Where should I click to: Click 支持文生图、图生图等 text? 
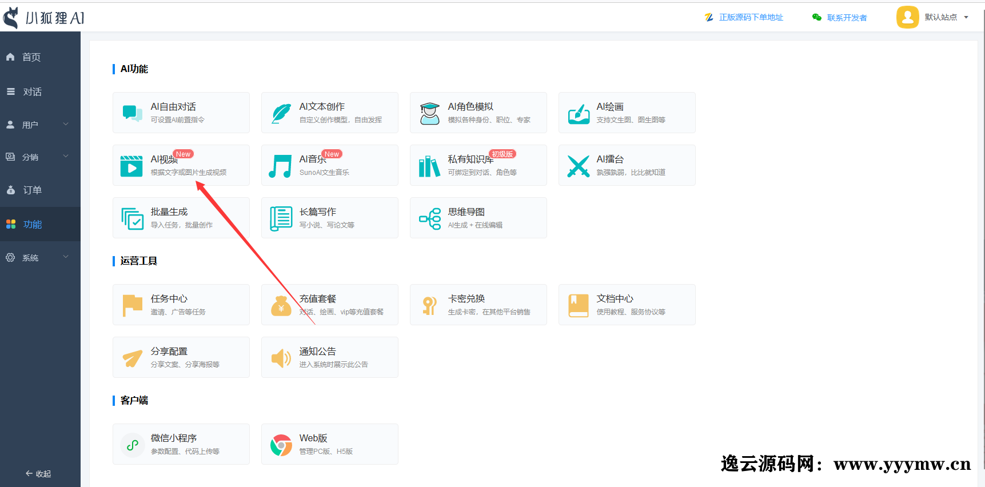[x=631, y=120]
